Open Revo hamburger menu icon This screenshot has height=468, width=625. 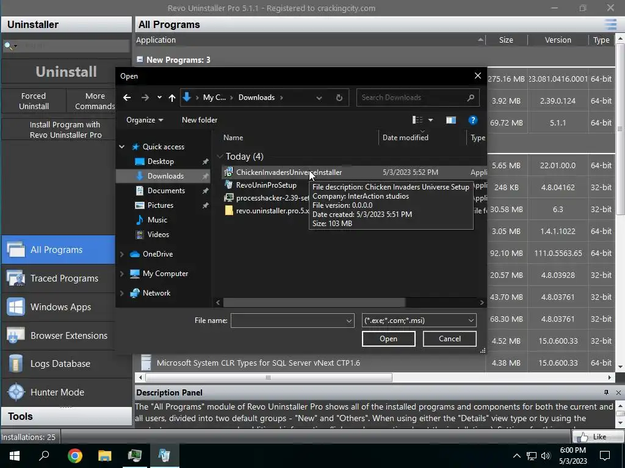pyautogui.click(x=610, y=24)
